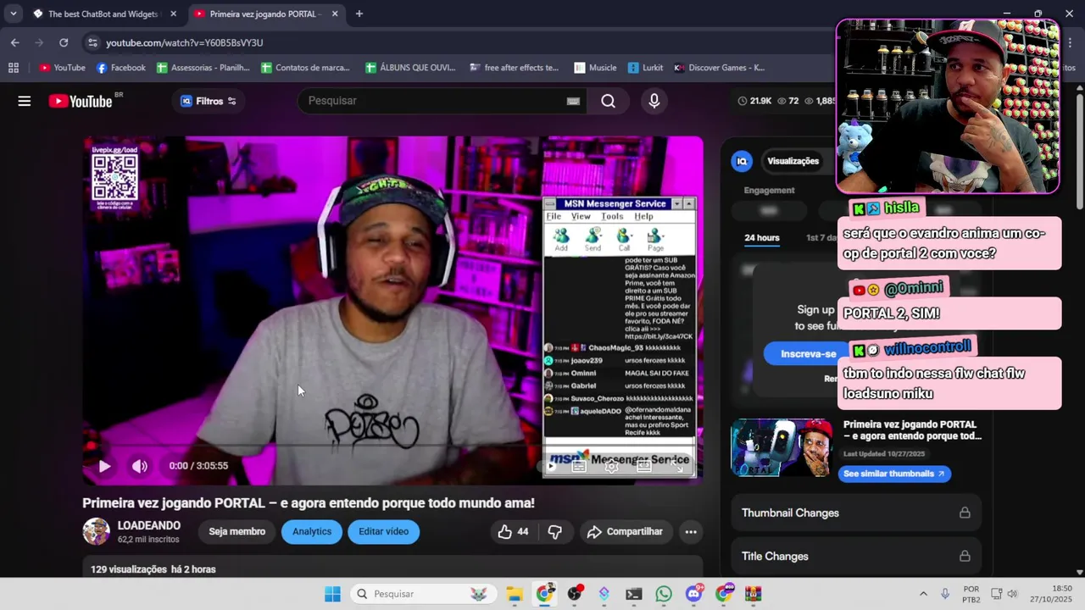Viewport: 1085px width, 610px height.
Task: Open the three-dot more actions menu
Action: (691, 531)
